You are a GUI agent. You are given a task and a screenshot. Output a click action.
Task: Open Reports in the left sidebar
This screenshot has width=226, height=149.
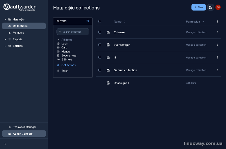tap(24, 39)
